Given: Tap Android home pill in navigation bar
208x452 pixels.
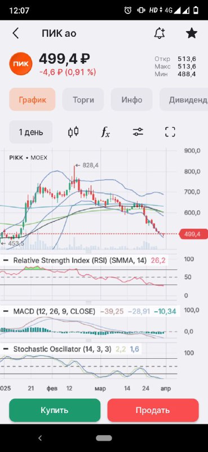Looking at the screenshot, I should click(x=104, y=438).
